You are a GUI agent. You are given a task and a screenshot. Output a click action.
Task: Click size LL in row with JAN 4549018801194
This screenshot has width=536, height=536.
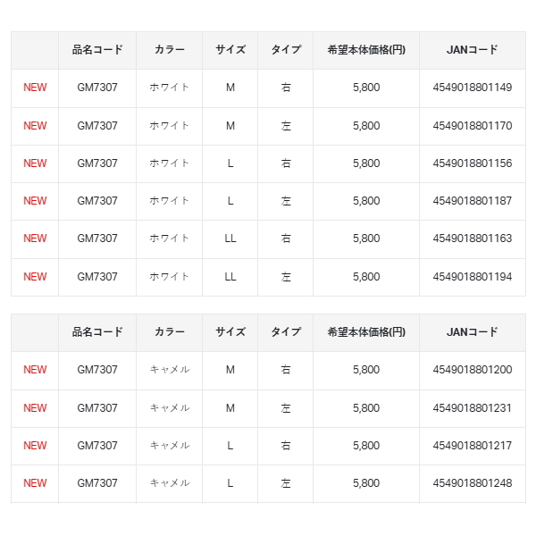230,277
